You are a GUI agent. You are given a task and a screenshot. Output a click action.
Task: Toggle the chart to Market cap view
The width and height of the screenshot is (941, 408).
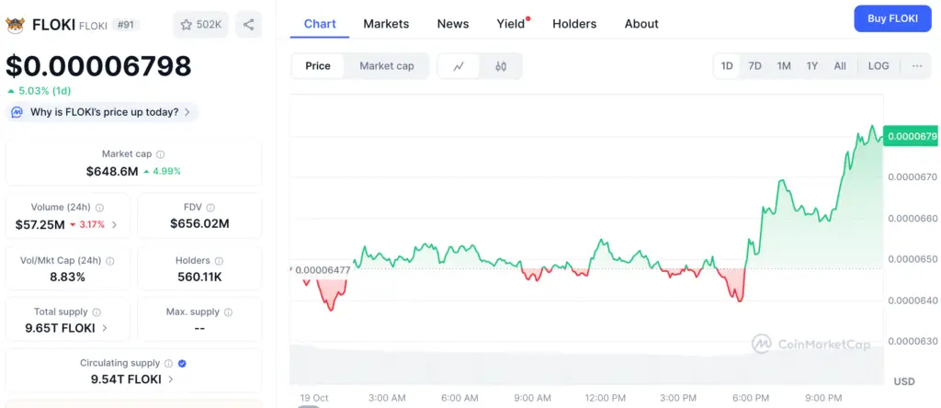coord(386,66)
